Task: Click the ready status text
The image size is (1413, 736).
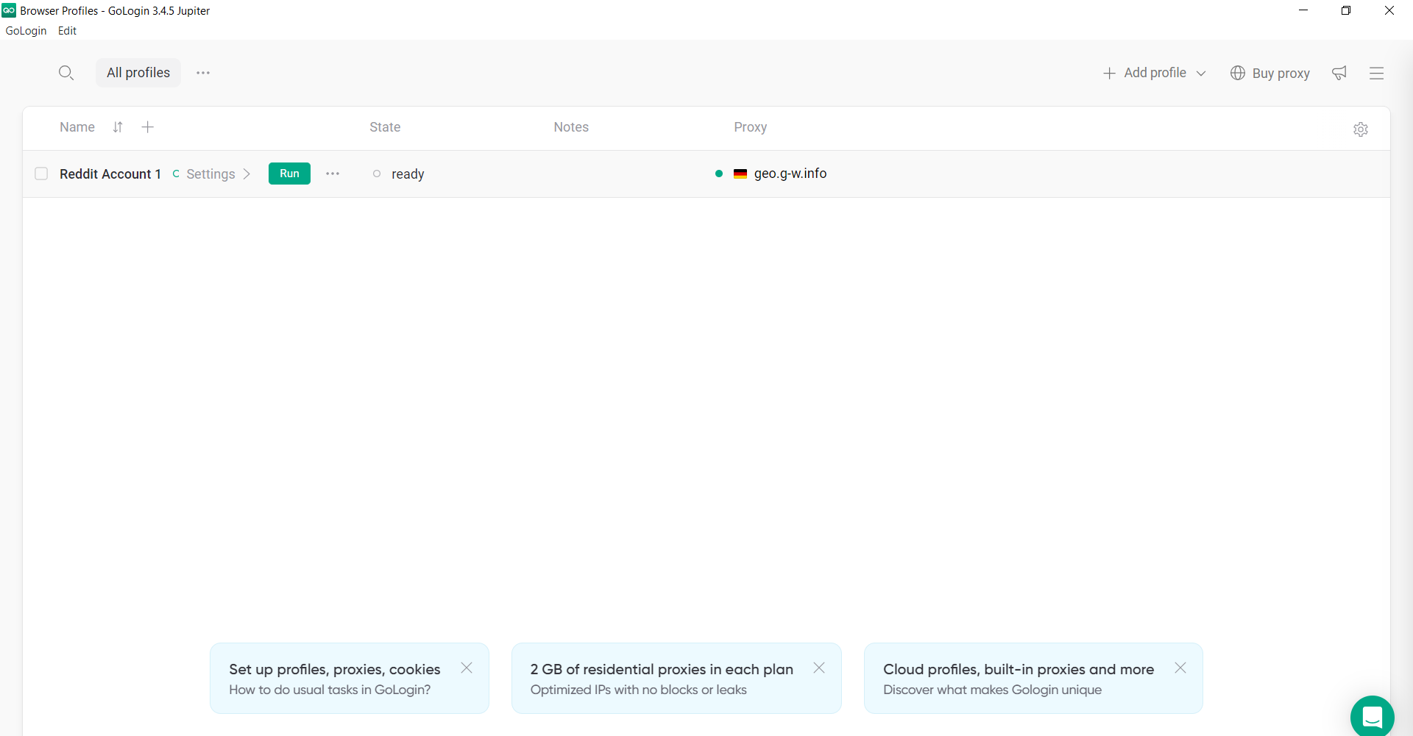Action: click(408, 174)
